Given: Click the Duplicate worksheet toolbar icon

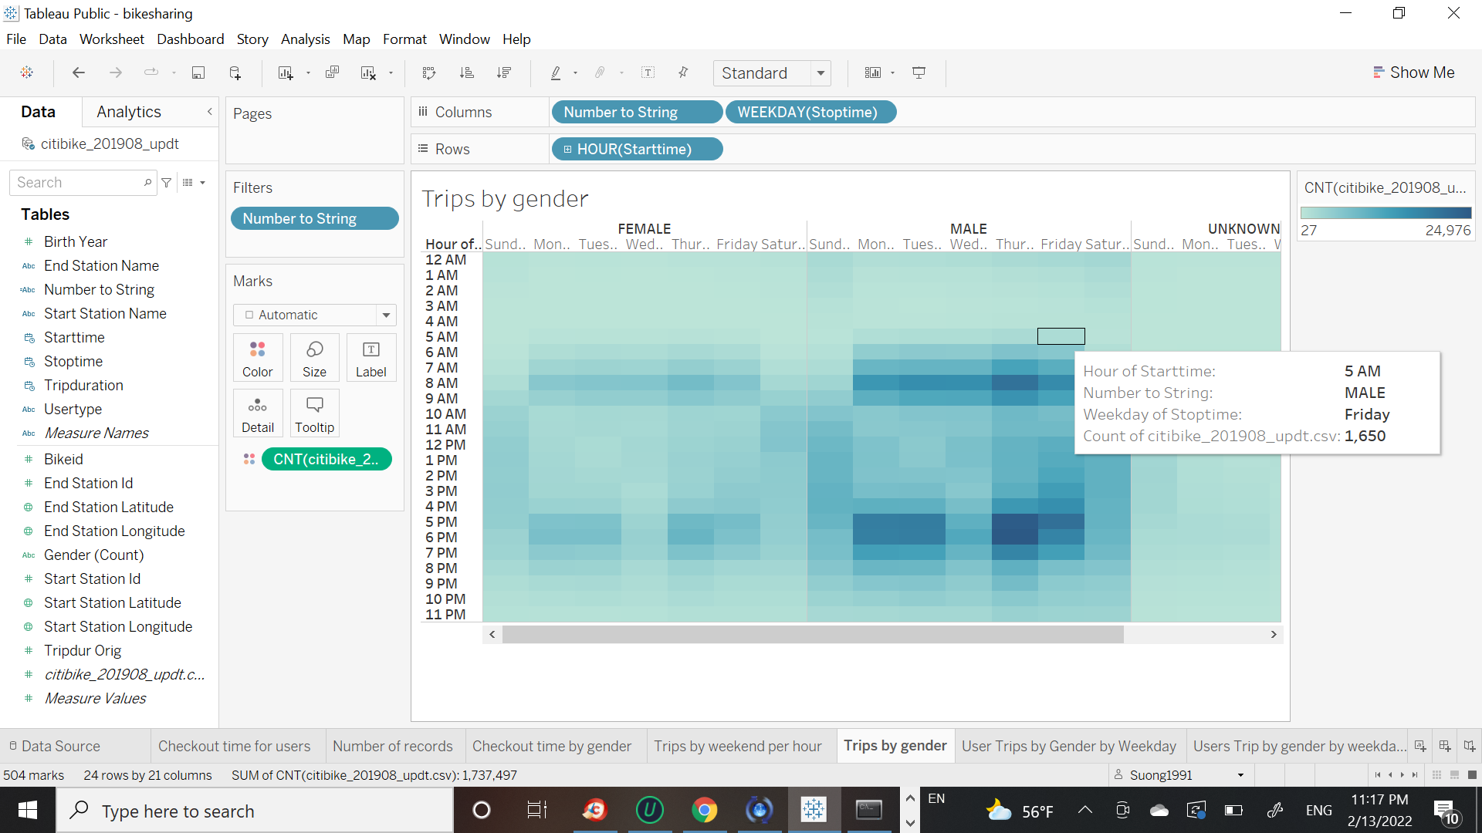Looking at the screenshot, I should (x=332, y=73).
